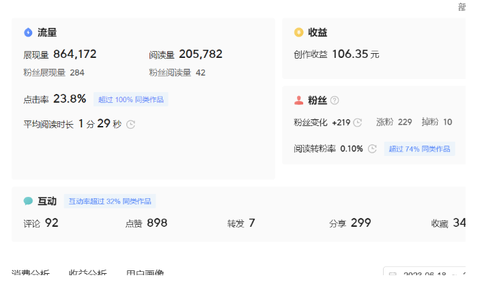Open the 2023-06-18 date picker
Viewport: 482px width, 282px height.
tap(423, 275)
